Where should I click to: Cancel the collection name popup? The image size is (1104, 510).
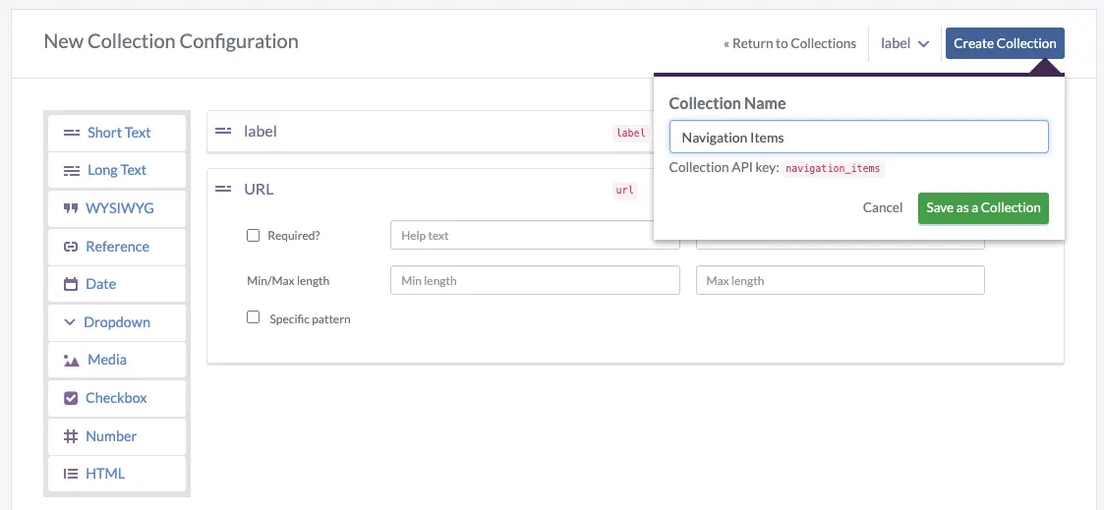click(882, 207)
